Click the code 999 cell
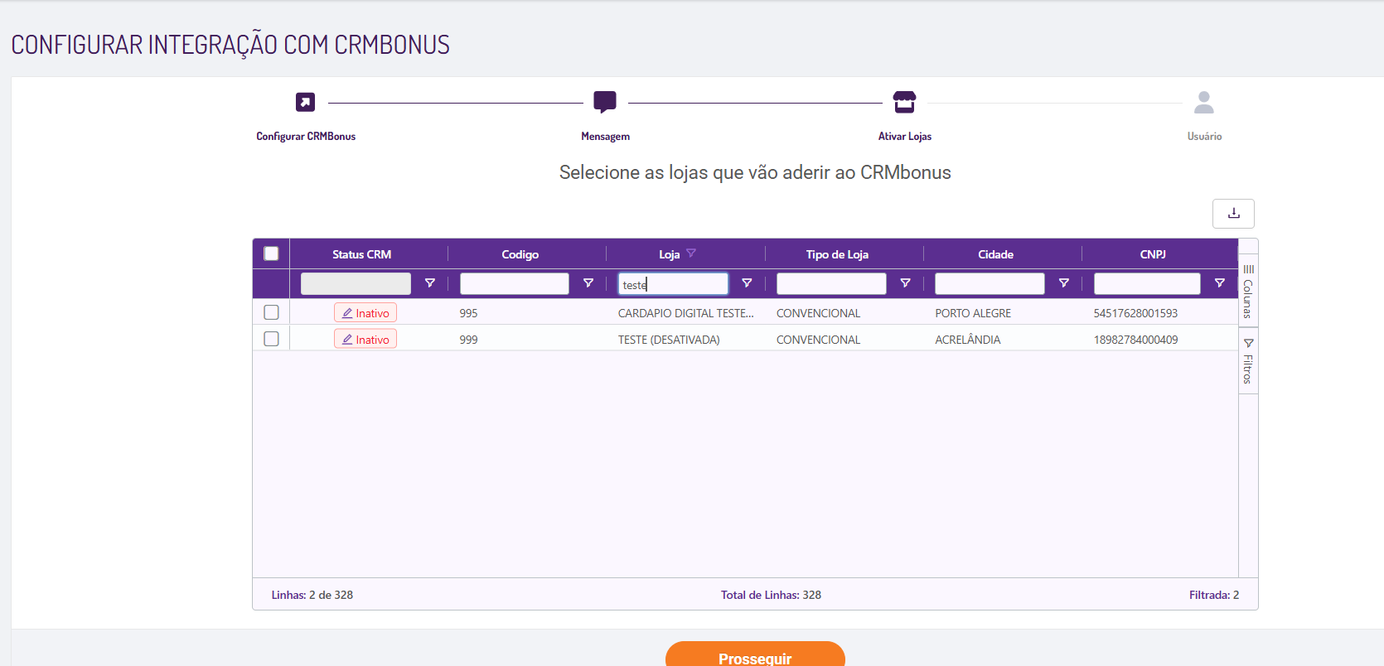 (x=468, y=340)
